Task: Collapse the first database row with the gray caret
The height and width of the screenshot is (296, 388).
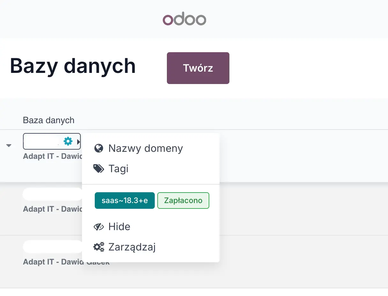Action: click(x=9, y=145)
